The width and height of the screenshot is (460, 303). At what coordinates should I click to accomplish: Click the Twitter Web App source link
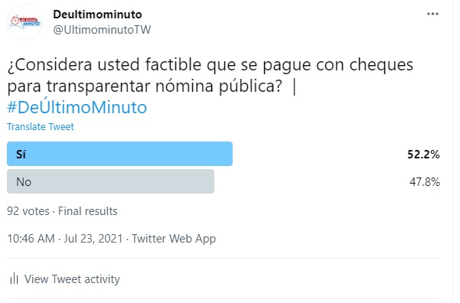174,239
